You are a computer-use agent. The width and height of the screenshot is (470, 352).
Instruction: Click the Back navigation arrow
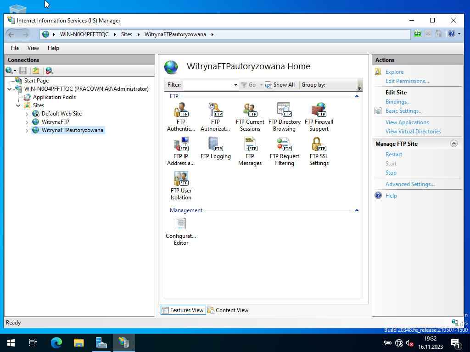[x=11, y=34]
